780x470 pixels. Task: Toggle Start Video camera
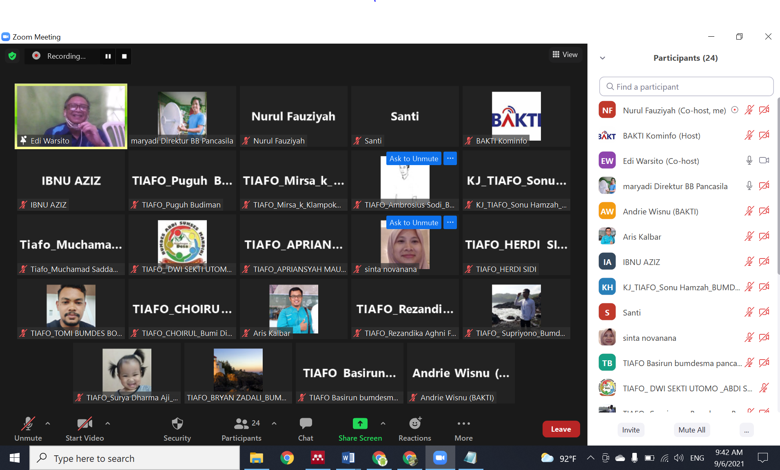coord(85,429)
